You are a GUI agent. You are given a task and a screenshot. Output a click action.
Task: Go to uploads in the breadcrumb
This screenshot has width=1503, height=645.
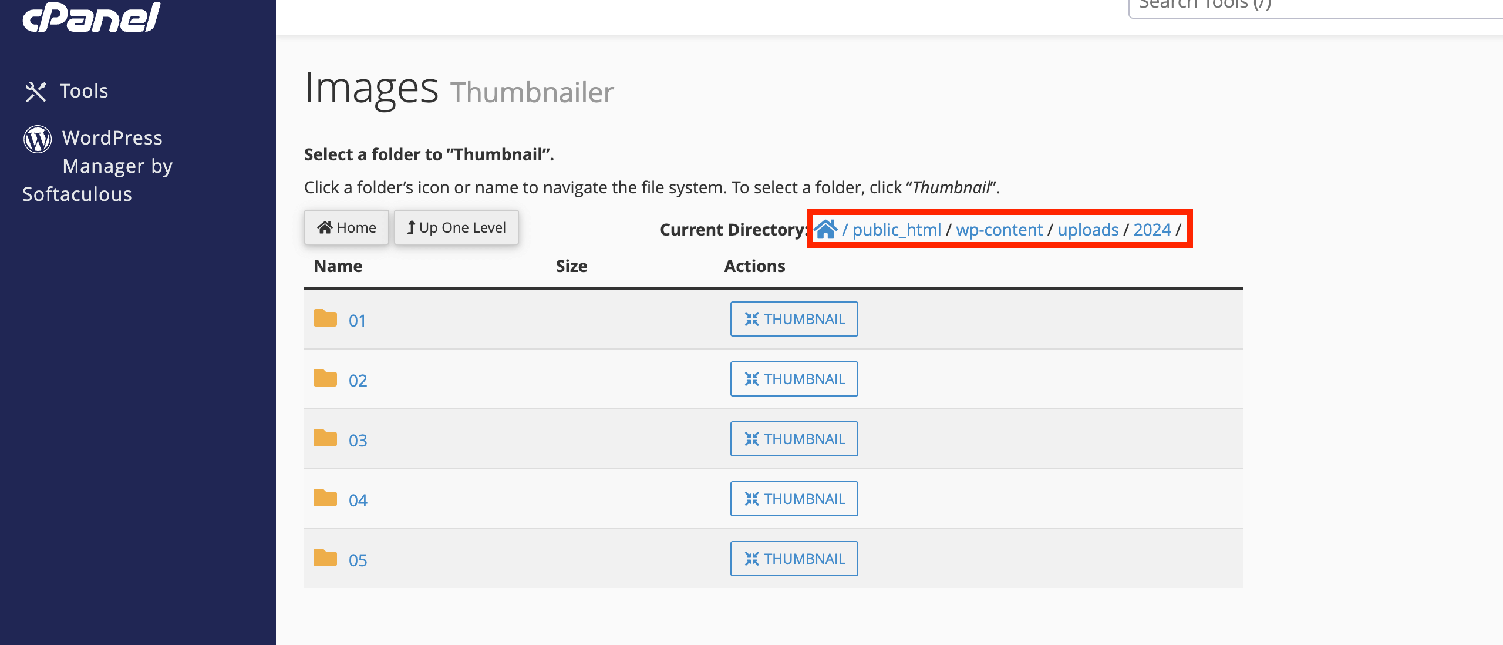pyautogui.click(x=1088, y=229)
